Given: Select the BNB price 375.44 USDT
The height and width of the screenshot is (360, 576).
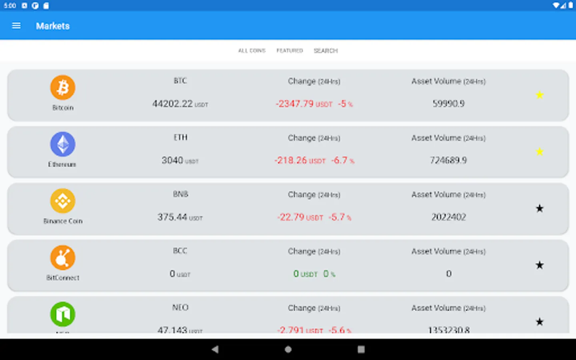Looking at the screenshot, I should [x=180, y=217].
